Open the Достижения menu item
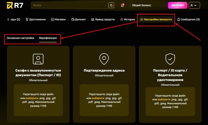 pyautogui.click(x=36, y=20)
